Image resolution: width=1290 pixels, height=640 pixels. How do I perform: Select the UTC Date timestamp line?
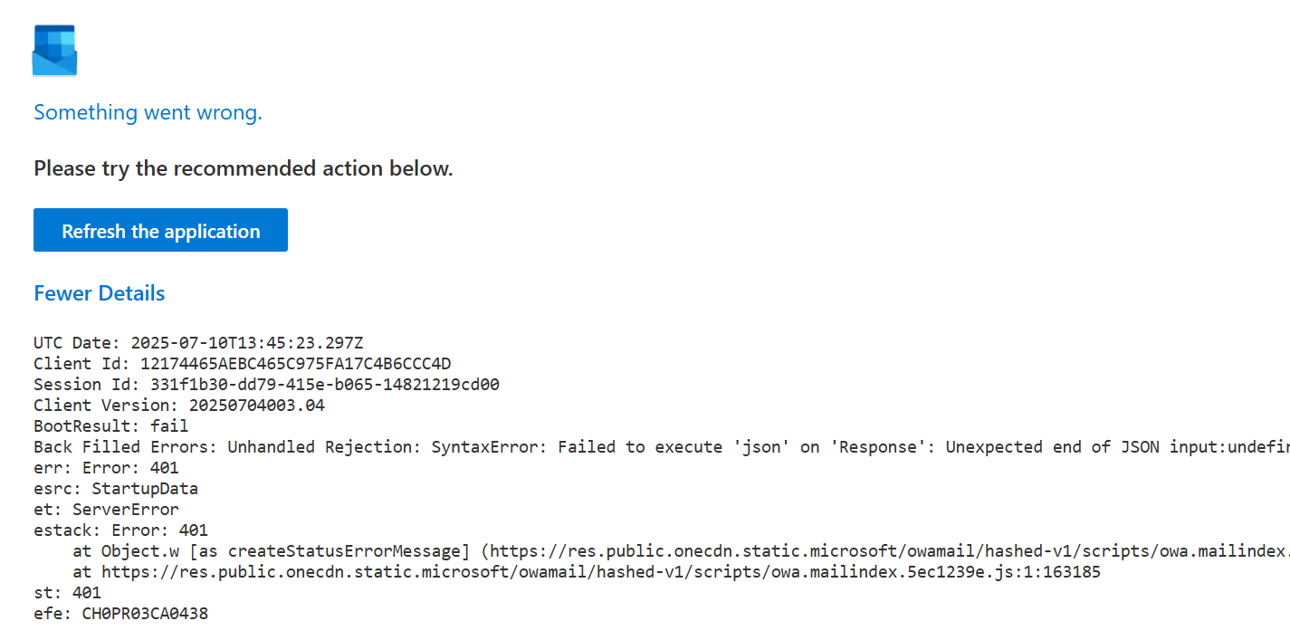coord(198,343)
